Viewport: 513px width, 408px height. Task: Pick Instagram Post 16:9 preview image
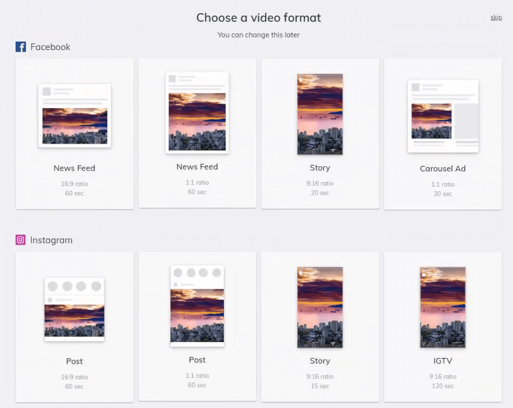74,309
